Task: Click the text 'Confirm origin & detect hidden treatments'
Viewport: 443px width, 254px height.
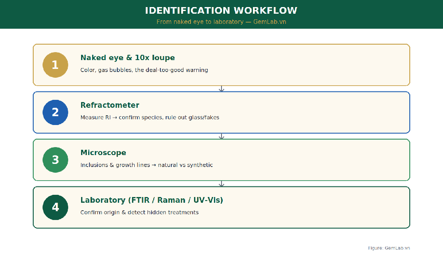Action: click(139, 212)
